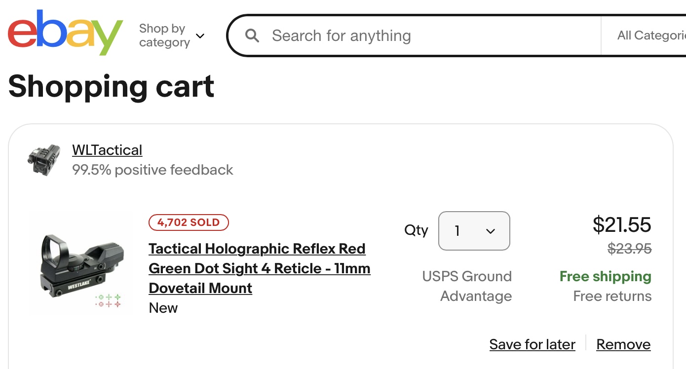Click the red dot sight product image
This screenshot has height=369, width=686.
click(80, 264)
